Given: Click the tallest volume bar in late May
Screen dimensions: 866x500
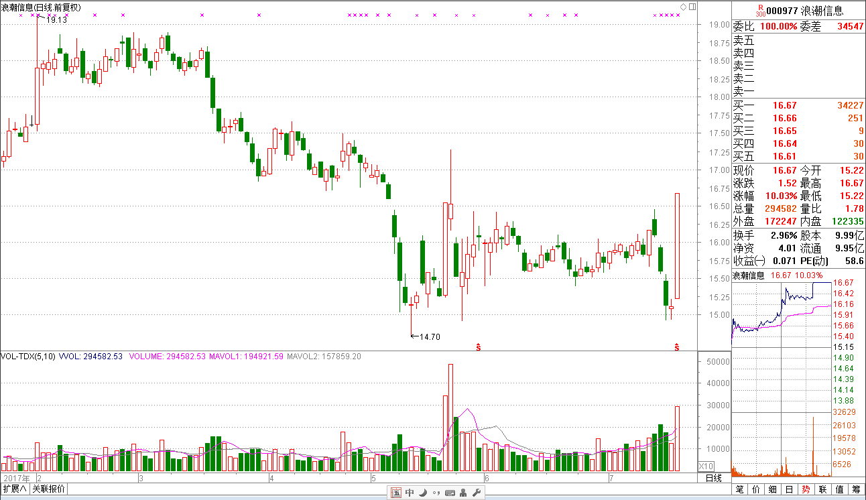Looking at the screenshot, I should (x=450, y=418).
